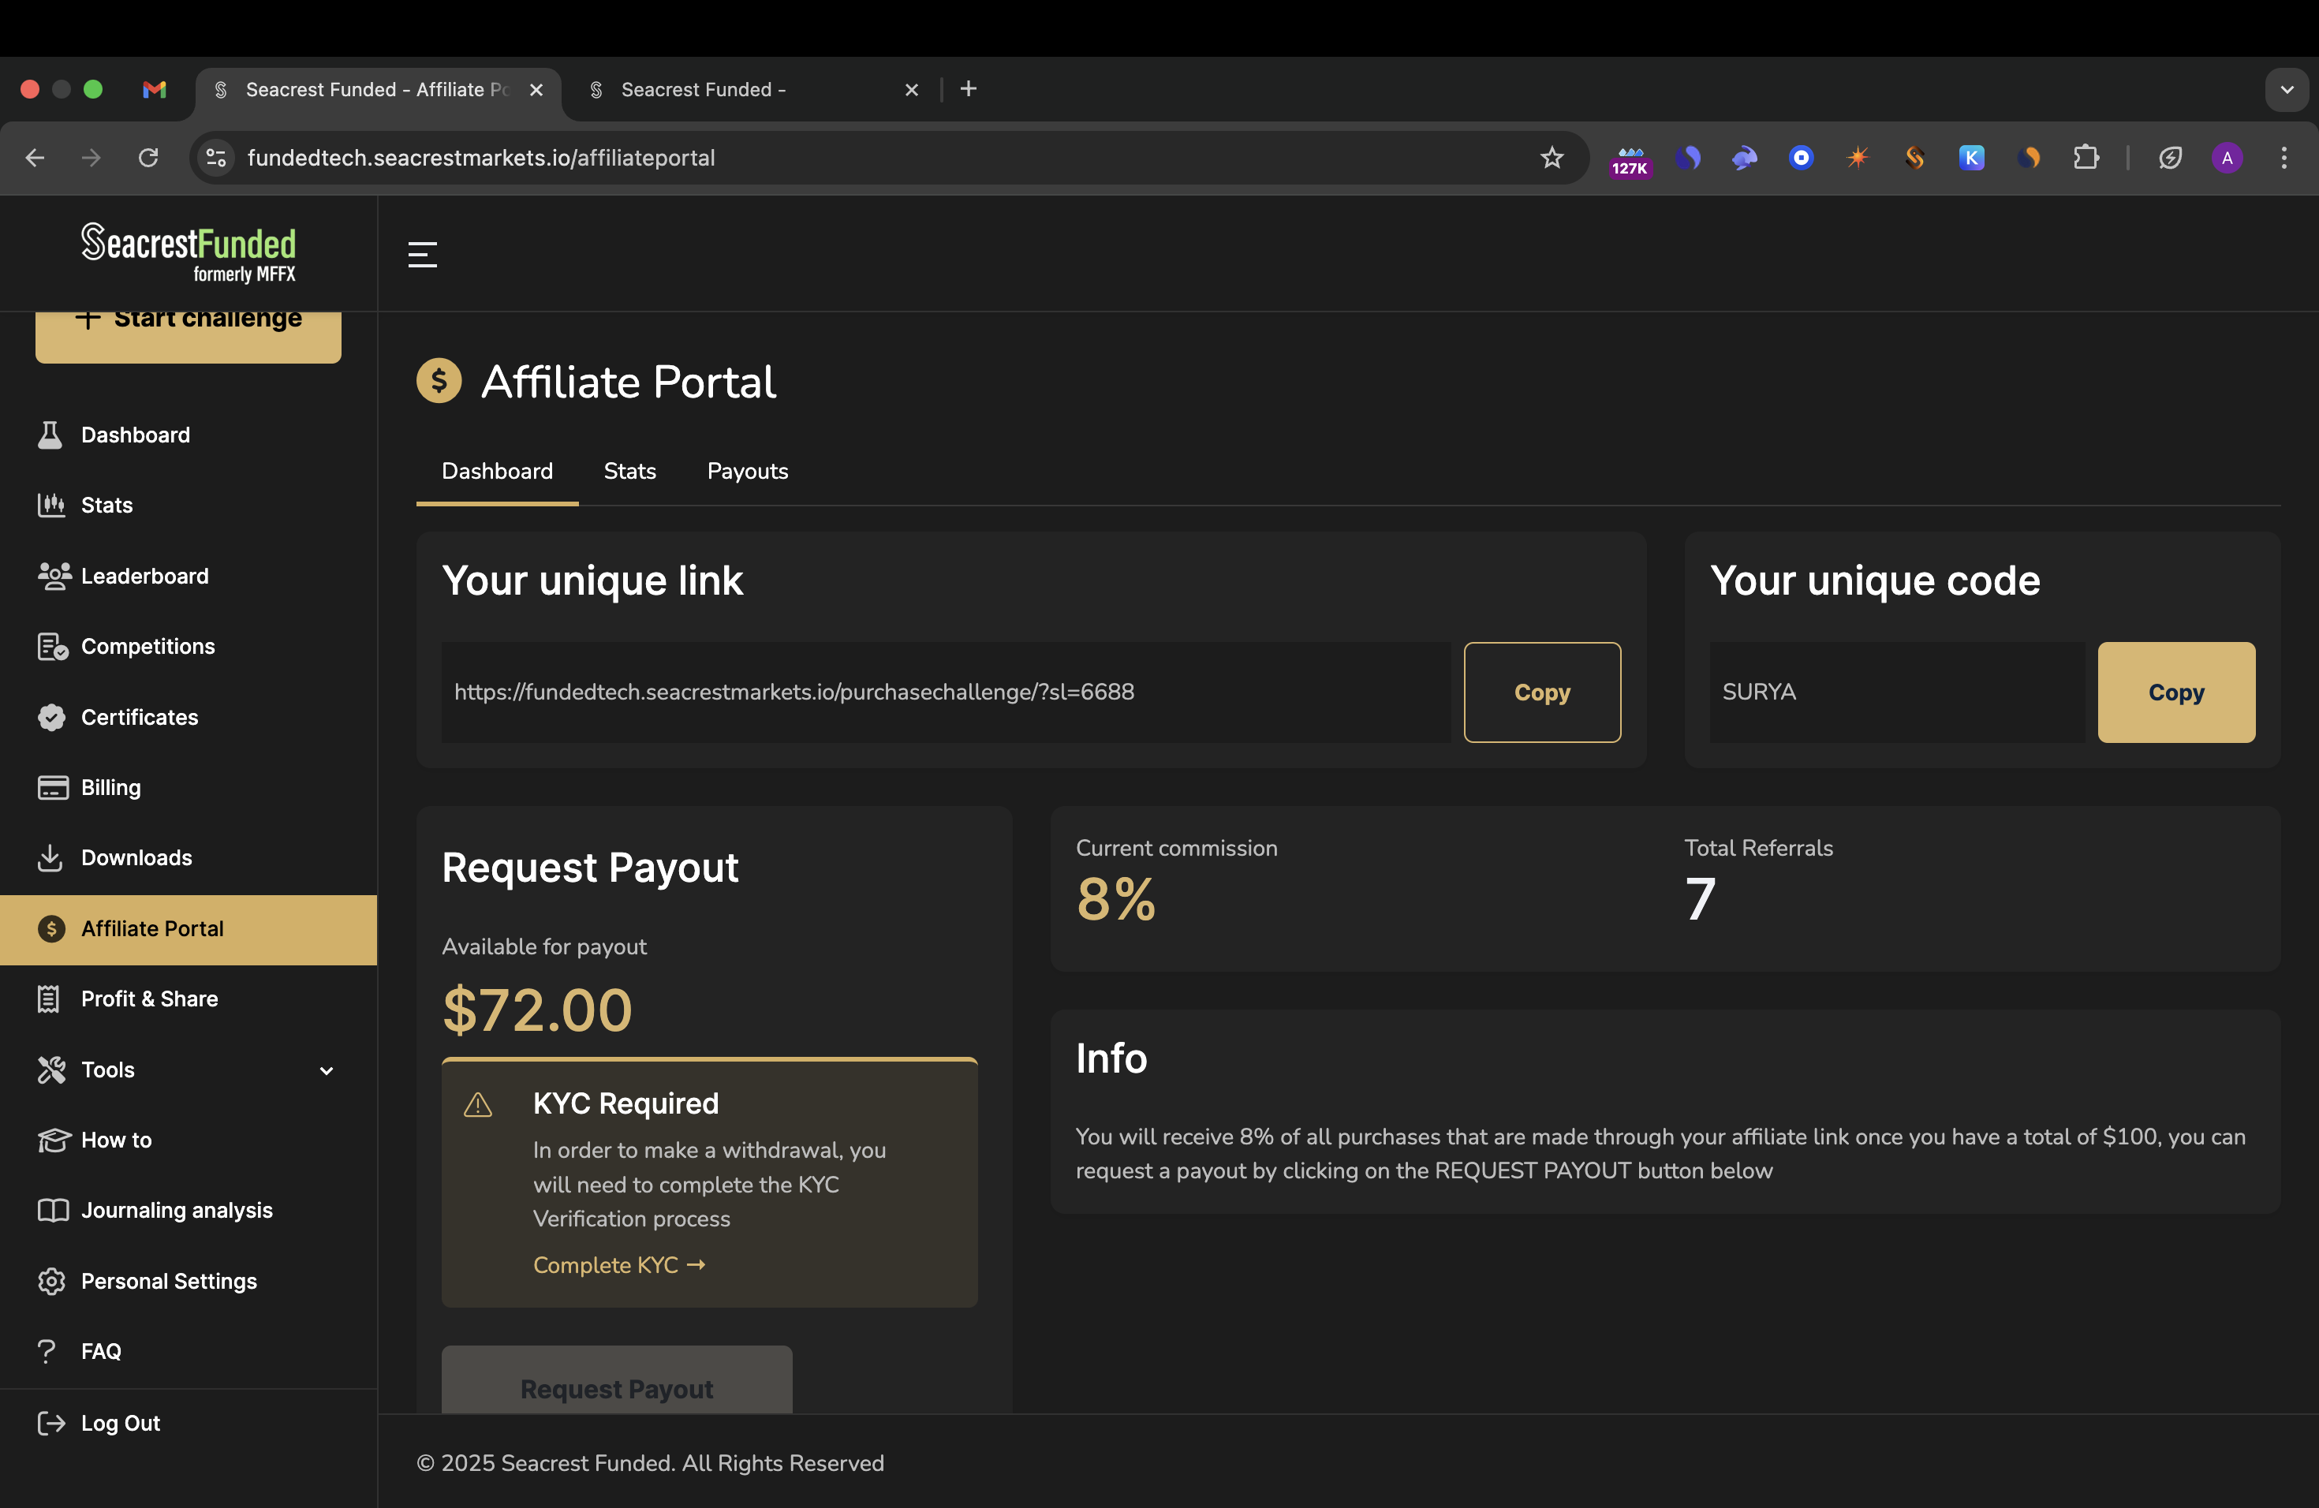
Task: Switch to the Payouts tab
Action: tap(747, 472)
